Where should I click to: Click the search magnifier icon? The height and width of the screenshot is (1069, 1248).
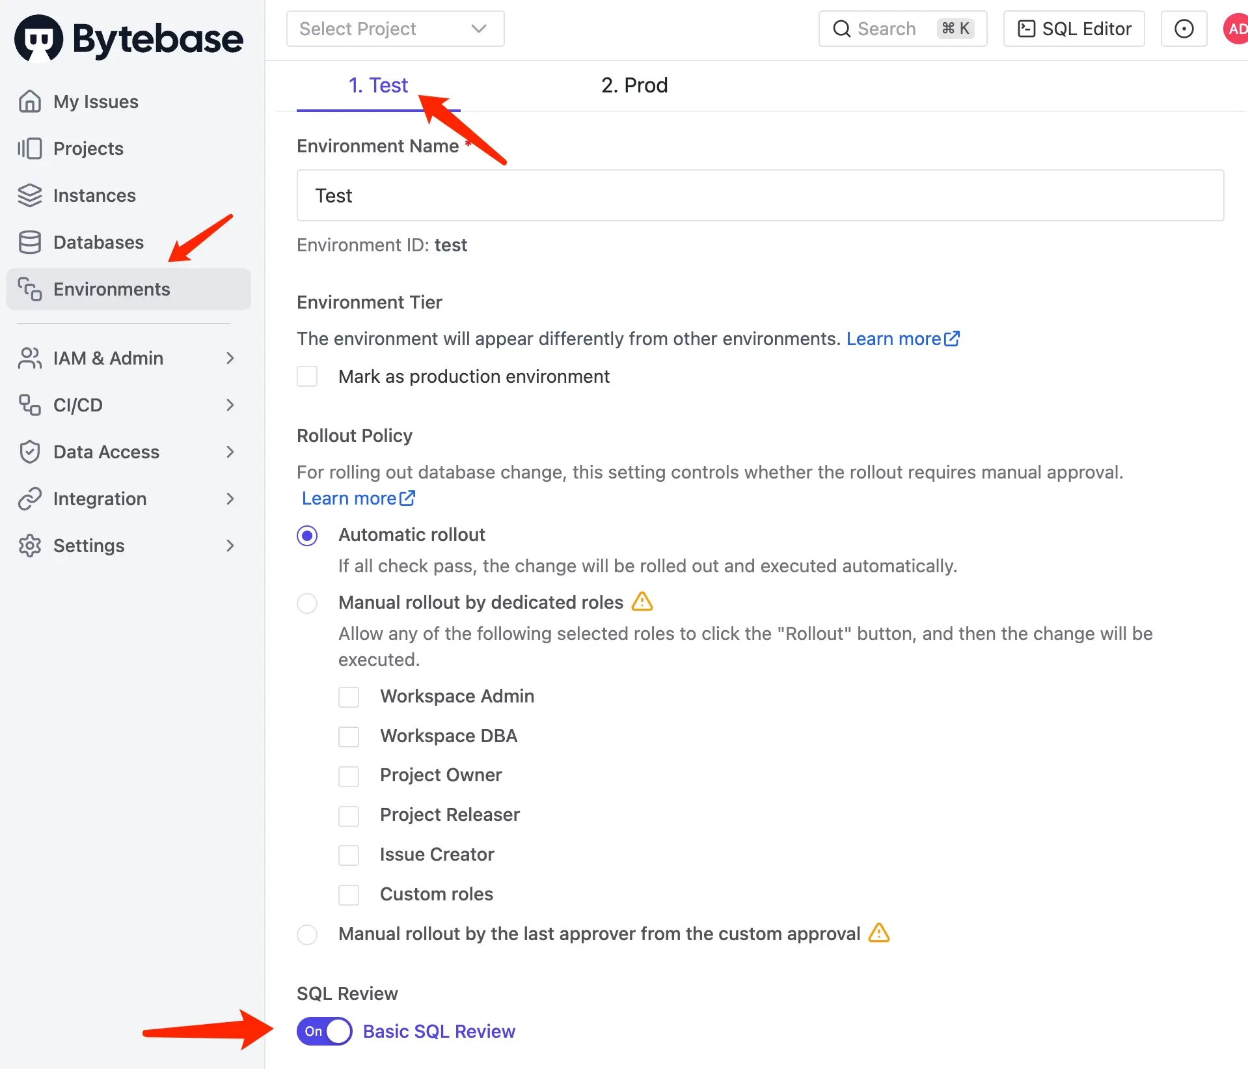[x=842, y=29]
